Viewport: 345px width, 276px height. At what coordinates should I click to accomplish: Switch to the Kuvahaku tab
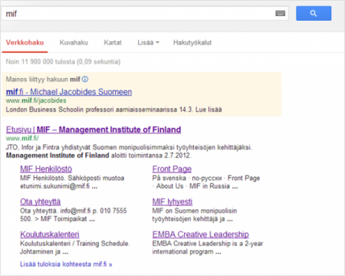[x=74, y=42]
